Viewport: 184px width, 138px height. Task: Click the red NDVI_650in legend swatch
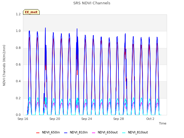[x=38, y=133]
